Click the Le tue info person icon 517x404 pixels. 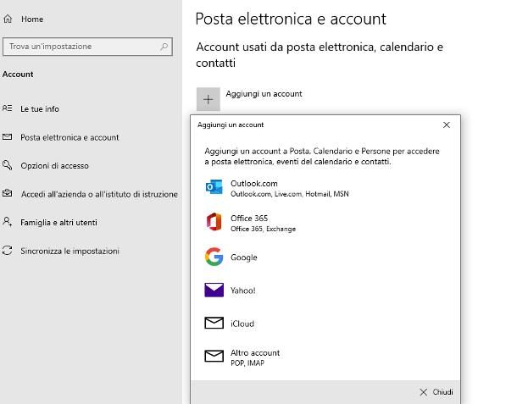(x=8, y=108)
